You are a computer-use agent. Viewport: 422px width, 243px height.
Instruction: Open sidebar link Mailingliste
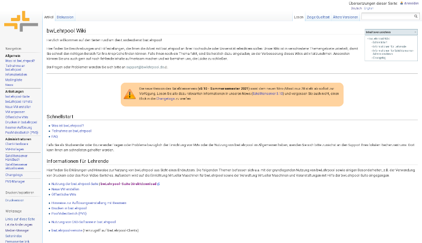[x=14, y=80]
